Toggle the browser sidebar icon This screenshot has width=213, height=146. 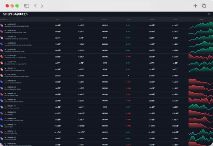pos(27,6)
